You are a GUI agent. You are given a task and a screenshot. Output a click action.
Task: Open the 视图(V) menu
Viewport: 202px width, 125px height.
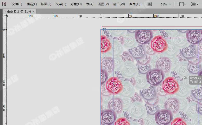(x=103, y=4)
